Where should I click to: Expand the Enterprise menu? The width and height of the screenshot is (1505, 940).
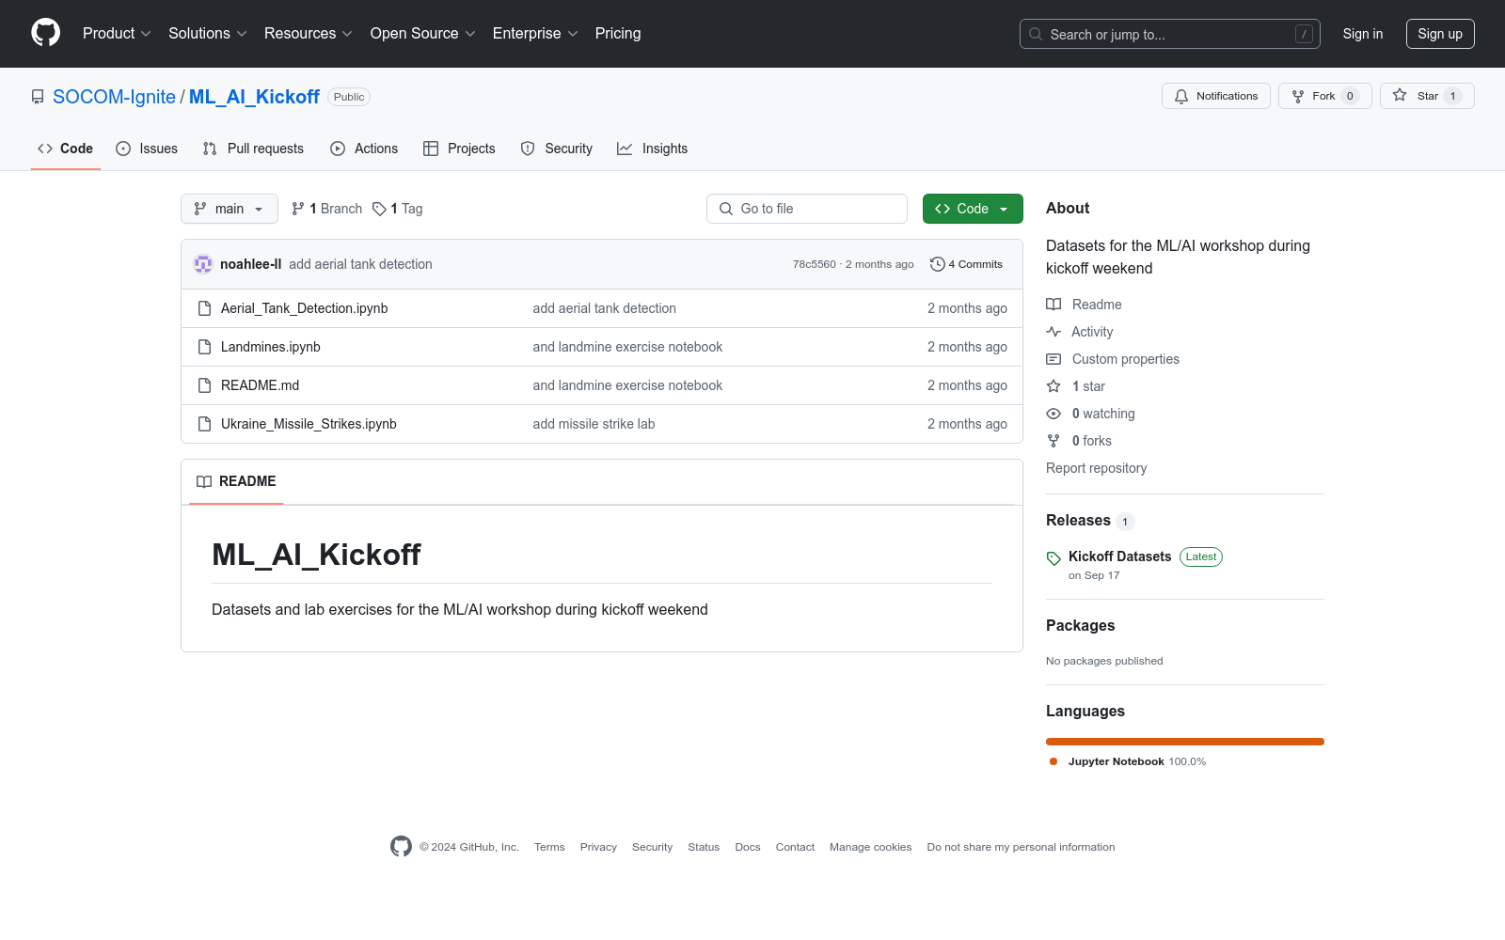click(x=535, y=34)
